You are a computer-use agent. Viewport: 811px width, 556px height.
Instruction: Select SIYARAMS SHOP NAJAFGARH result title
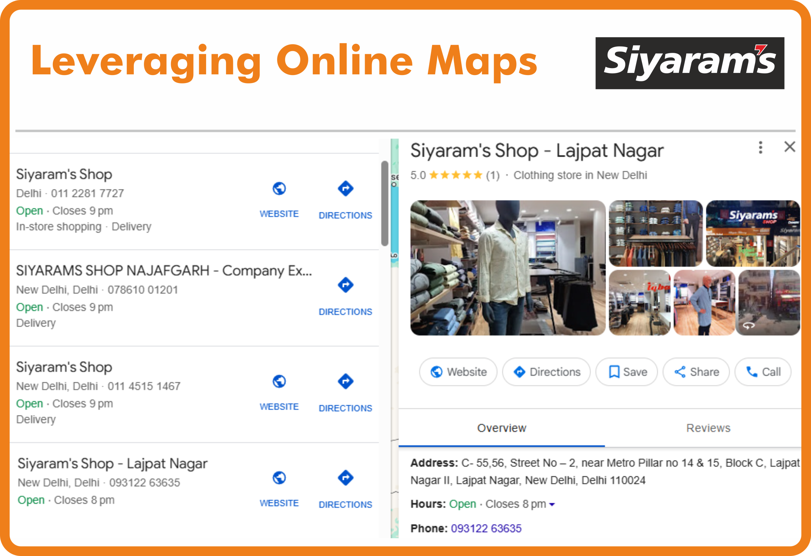click(x=164, y=271)
